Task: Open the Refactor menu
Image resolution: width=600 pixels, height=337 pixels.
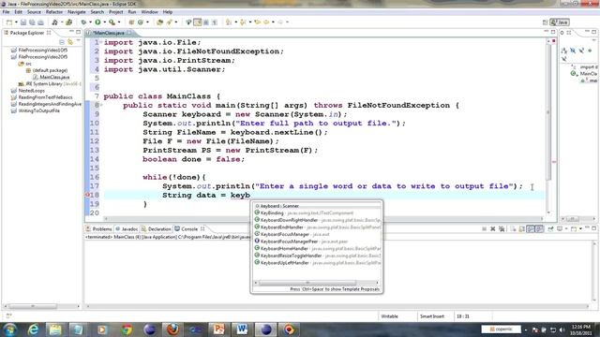Action: click(54, 12)
